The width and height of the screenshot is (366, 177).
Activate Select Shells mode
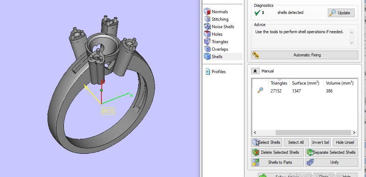[267, 142]
